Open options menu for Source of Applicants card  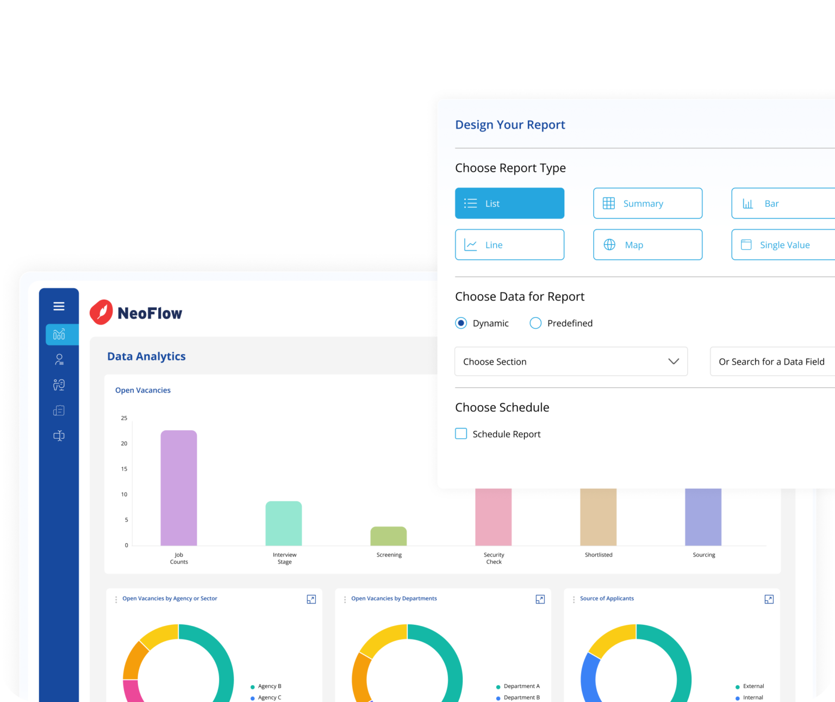click(574, 599)
